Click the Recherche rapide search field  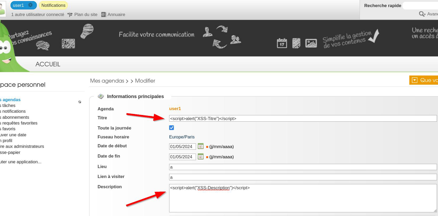click(420, 6)
